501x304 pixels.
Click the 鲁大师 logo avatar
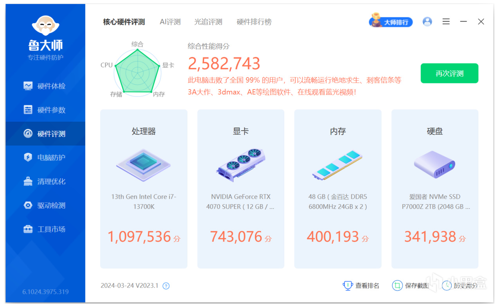[45, 26]
